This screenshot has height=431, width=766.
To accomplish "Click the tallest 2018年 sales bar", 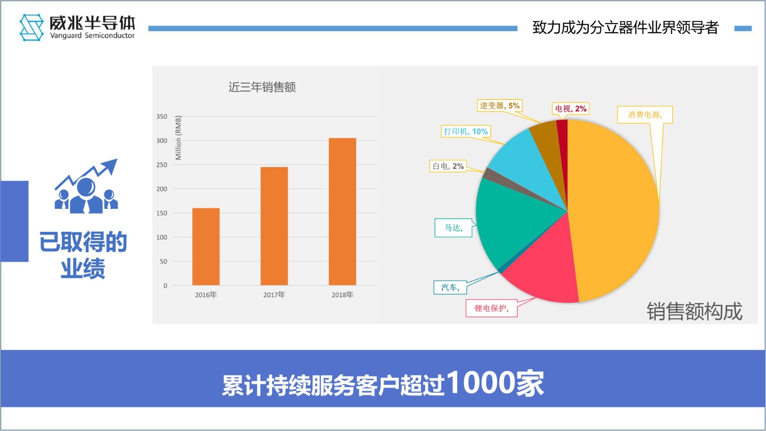I will 342,212.
